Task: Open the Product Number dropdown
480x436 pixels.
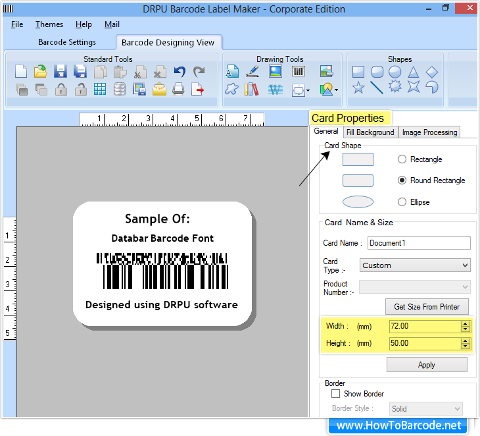Action: [x=415, y=287]
